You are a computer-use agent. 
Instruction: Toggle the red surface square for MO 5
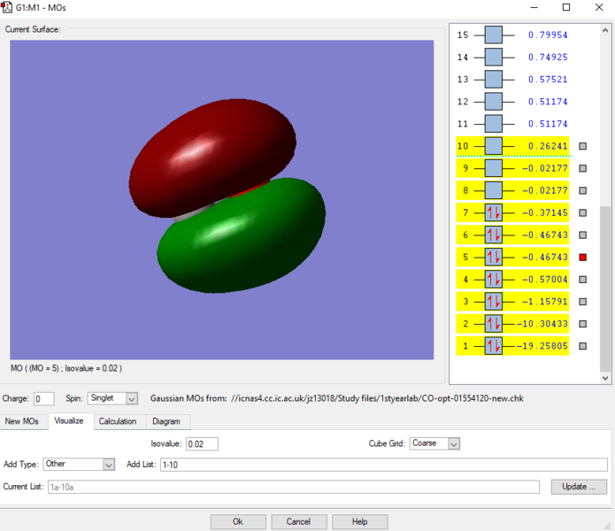[x=583, y=258]
